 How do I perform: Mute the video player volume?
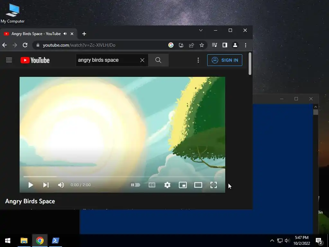61,185
